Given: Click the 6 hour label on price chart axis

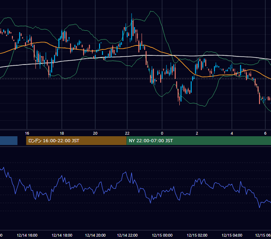Looking at the screenshot, I should click(x=265, y=133).
